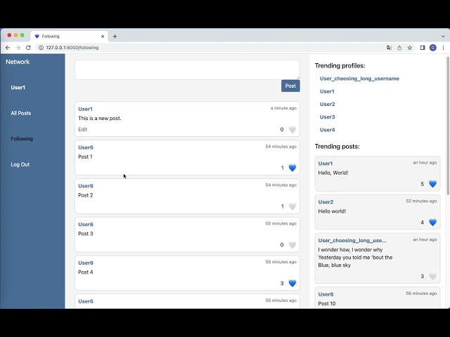Screen dimensions: 450x337
Task: Open trending profile User_choosing_long_username
Action: click(x=359, y=79)
